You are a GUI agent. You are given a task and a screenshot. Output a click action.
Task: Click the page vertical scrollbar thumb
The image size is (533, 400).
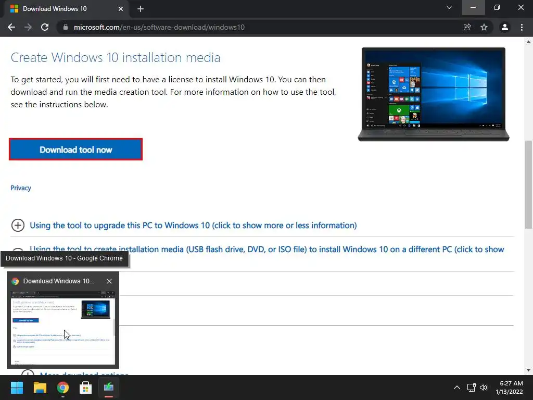[528, 184]
